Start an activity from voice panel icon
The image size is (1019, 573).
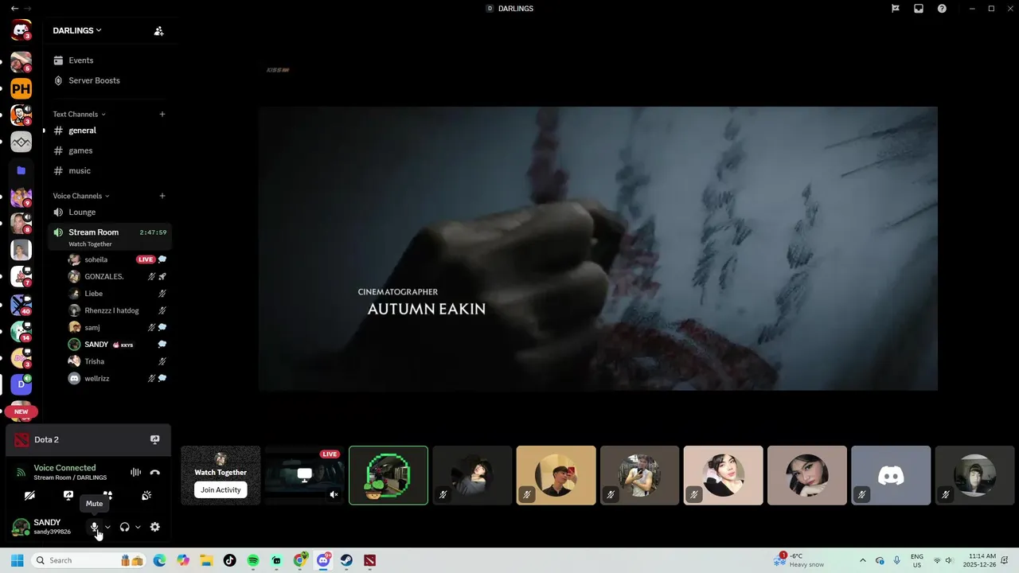[107, 495]
